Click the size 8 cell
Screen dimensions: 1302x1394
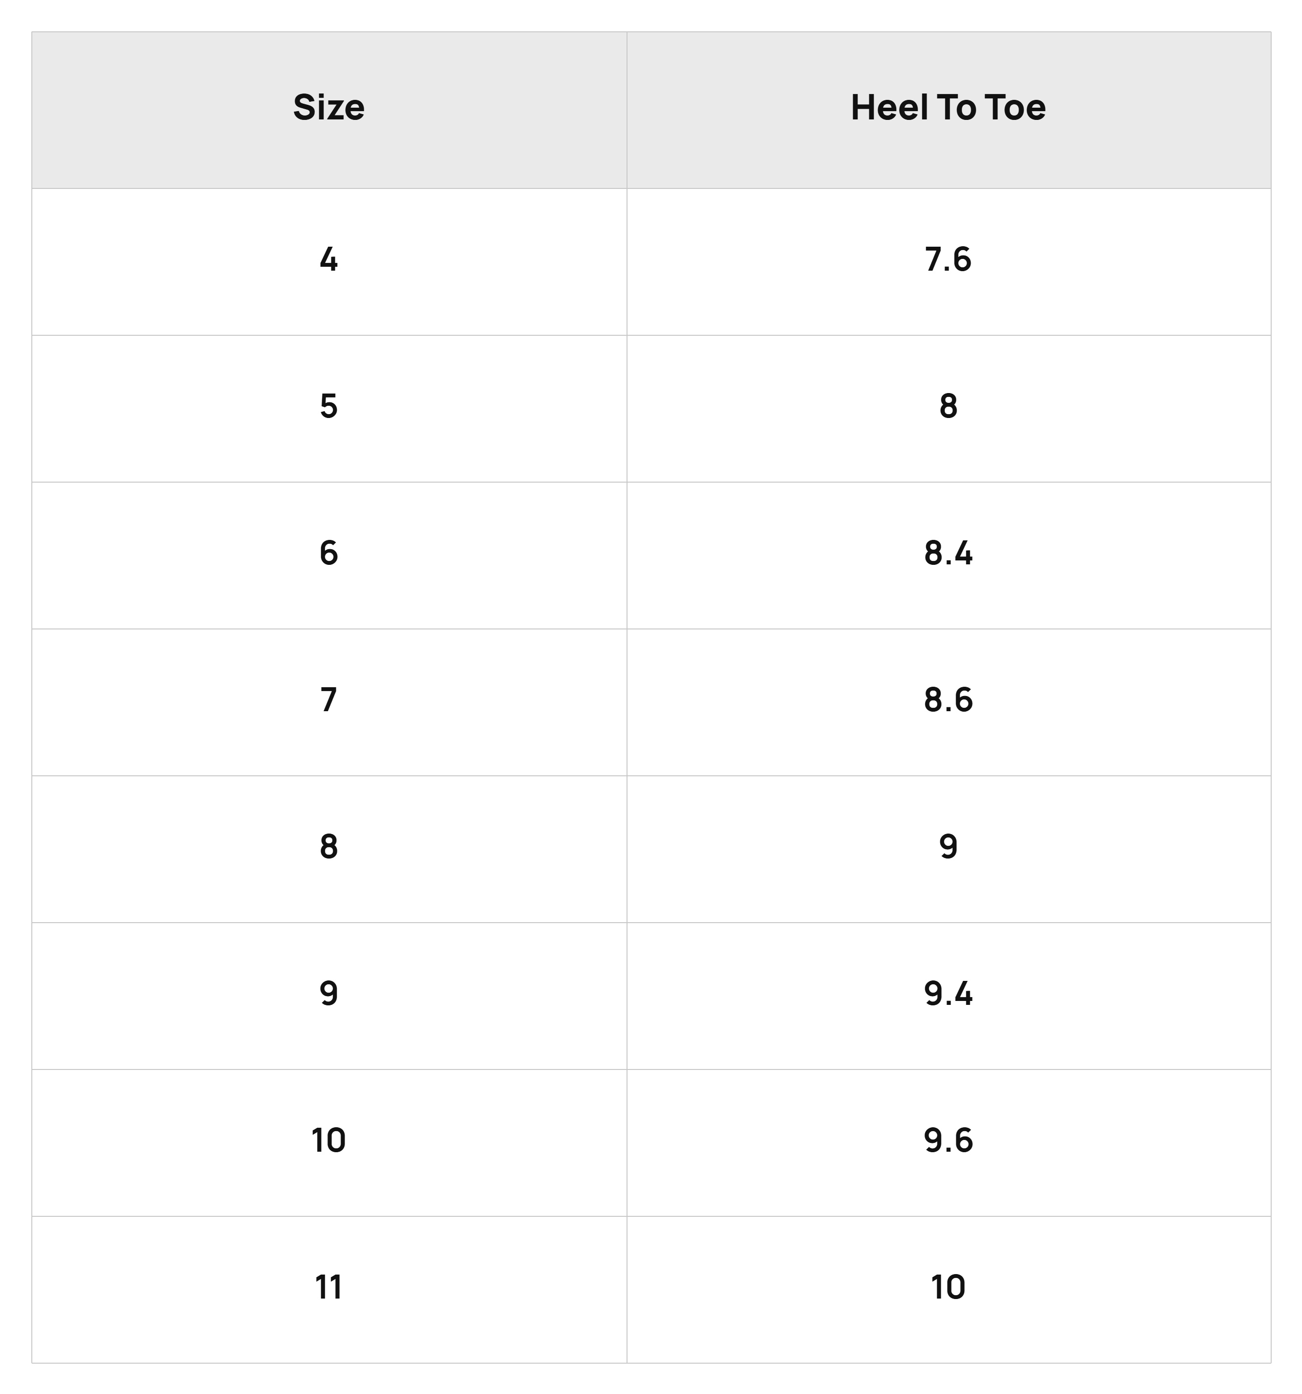coord(329,849)
